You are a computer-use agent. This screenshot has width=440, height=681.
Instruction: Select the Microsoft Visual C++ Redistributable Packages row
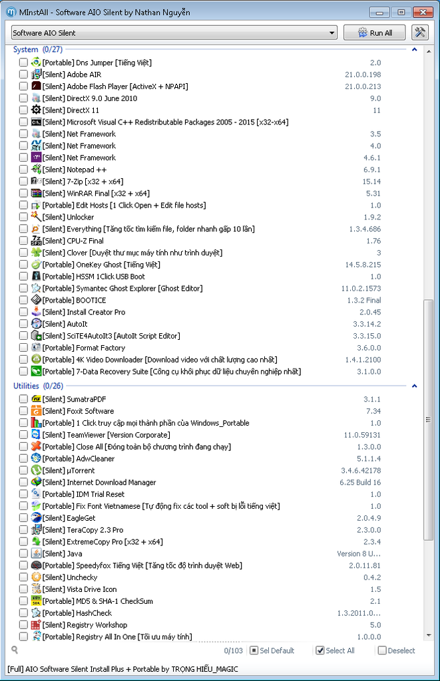pos(200,122)
